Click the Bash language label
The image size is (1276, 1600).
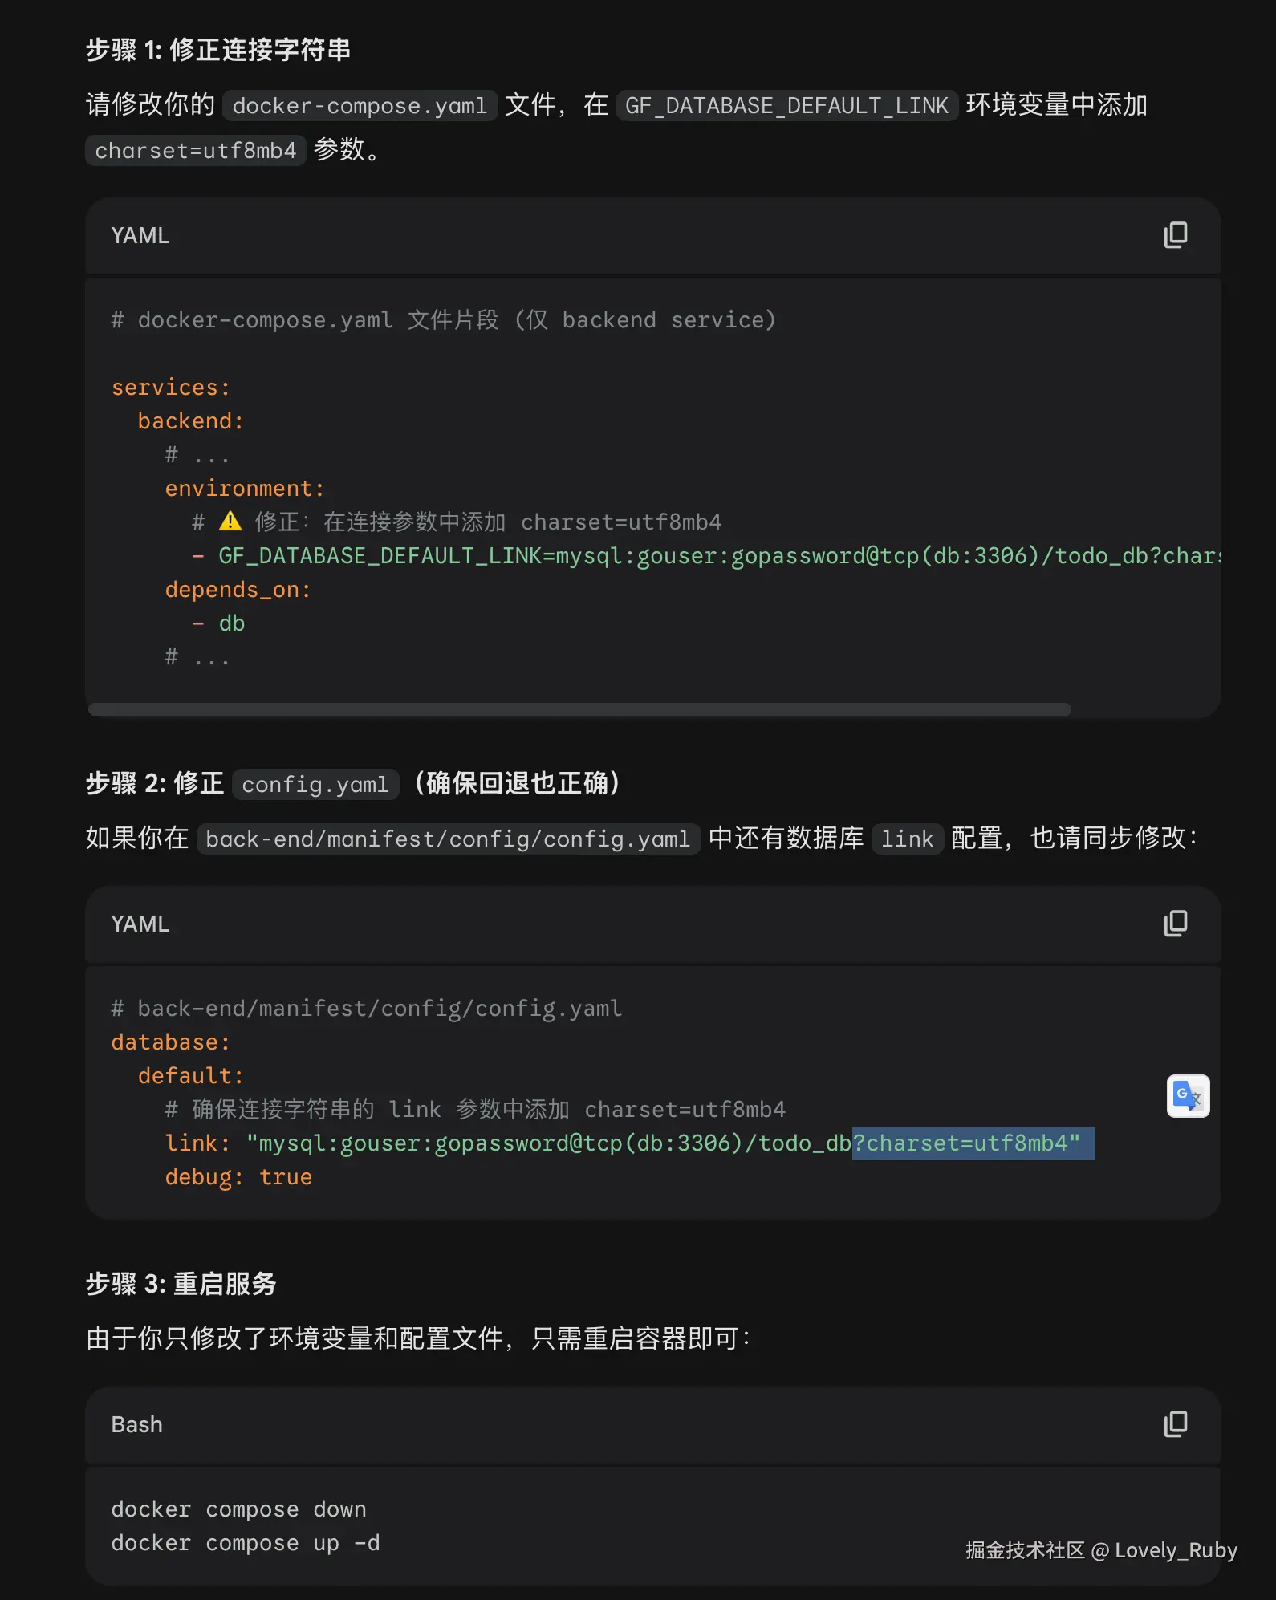[137, 1424]
